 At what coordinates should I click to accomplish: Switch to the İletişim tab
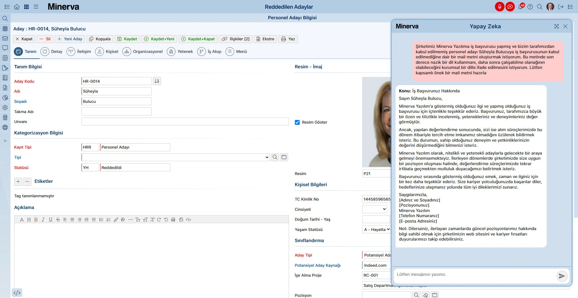pyautogui.click(x=79, y=52)
